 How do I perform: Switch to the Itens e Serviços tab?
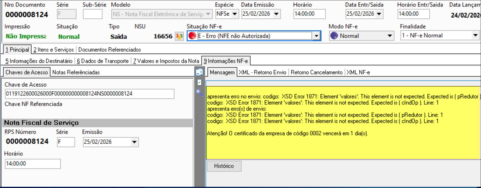point(54,50)
